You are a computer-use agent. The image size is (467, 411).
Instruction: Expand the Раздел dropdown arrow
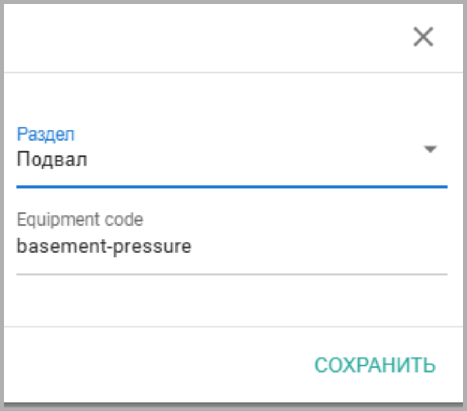(x=430, y=149)
